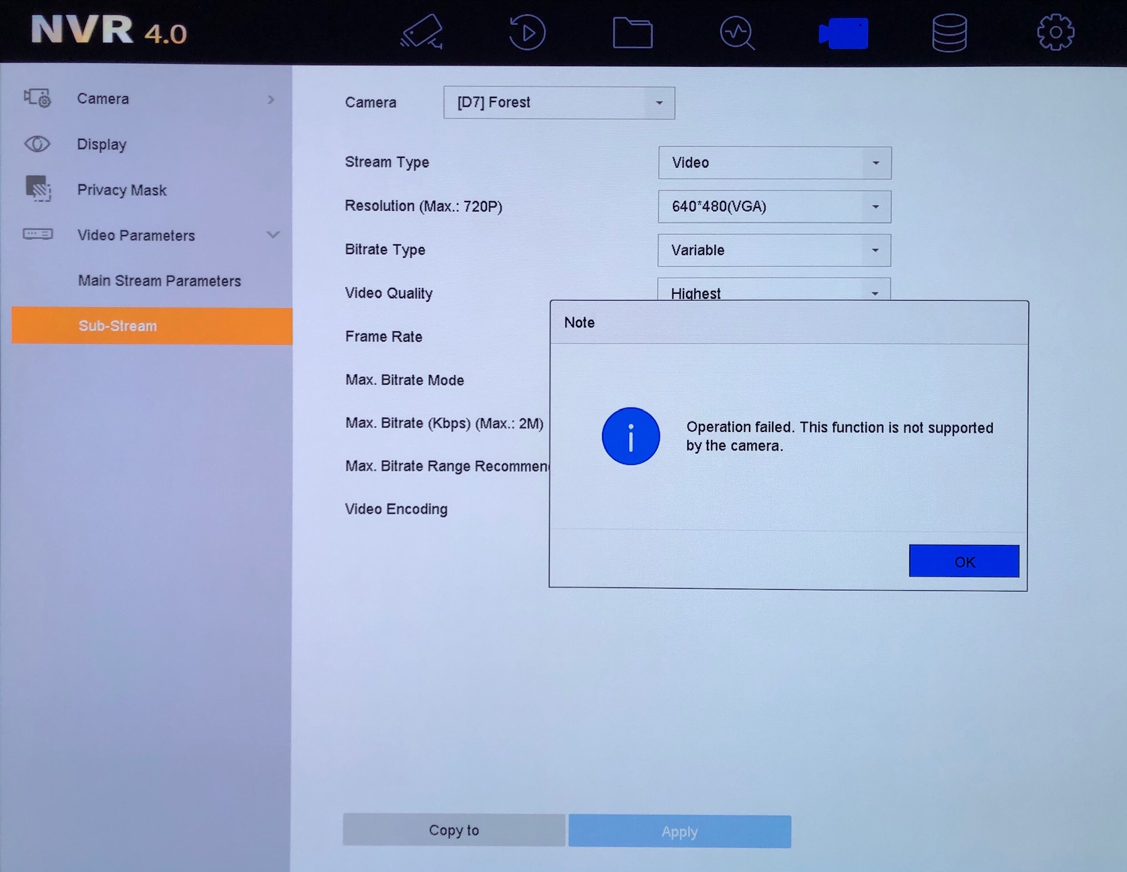This screenshot has height=872, width=1127.
Task: Open Storage database icon in top bar
Action: click(949, 33)
